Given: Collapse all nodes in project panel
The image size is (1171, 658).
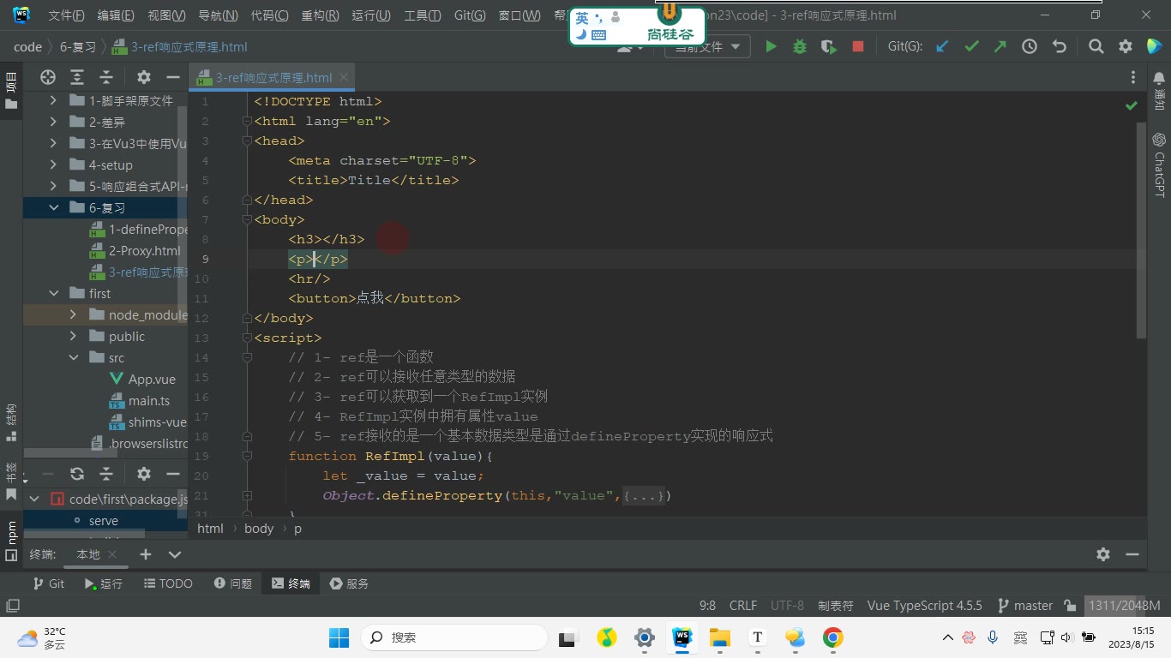Looking at the screenshot, I should [106, 77].
